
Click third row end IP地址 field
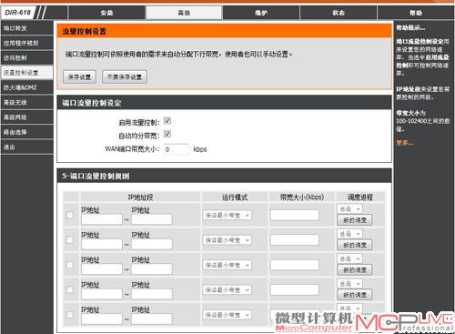[152, 268]
